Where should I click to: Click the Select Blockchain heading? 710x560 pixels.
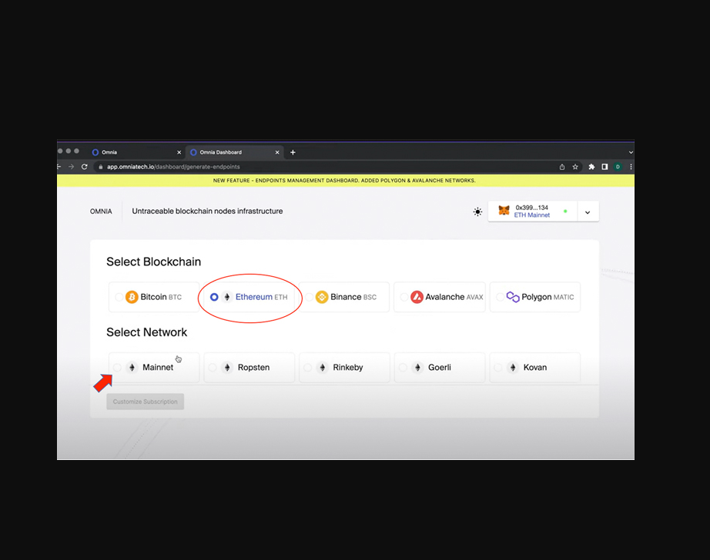point(153,262)
